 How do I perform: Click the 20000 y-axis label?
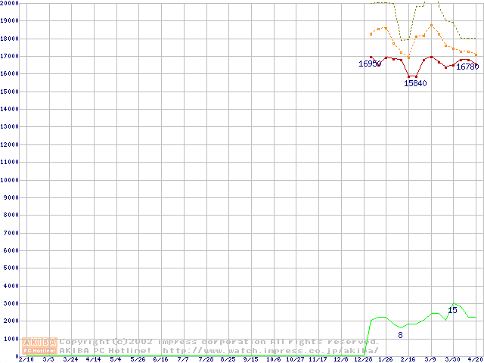tap(9, 4)
